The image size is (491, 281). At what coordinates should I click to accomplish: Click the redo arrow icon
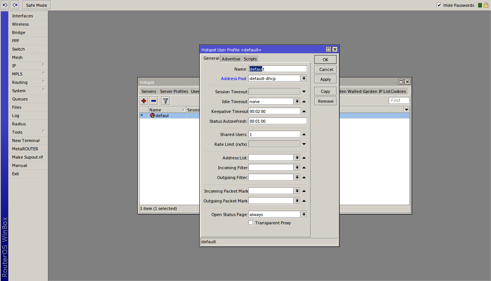pyautogui.click(x=15, y=5)
